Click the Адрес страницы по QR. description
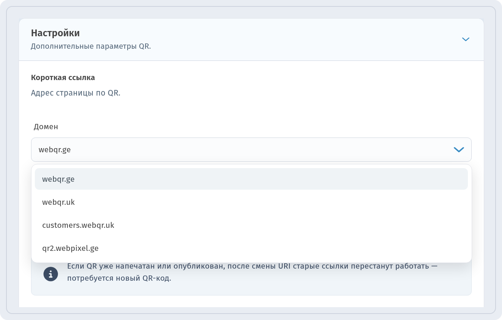 tap(76, 93)
